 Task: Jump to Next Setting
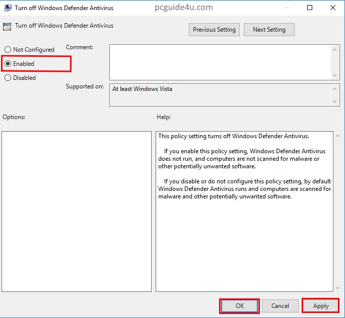coord(269,30)
